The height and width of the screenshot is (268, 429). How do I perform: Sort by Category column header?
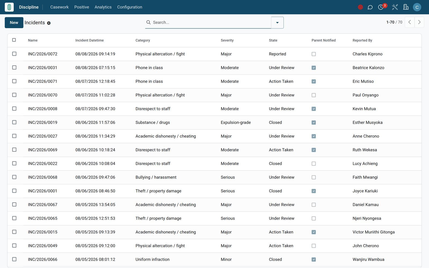143,40
